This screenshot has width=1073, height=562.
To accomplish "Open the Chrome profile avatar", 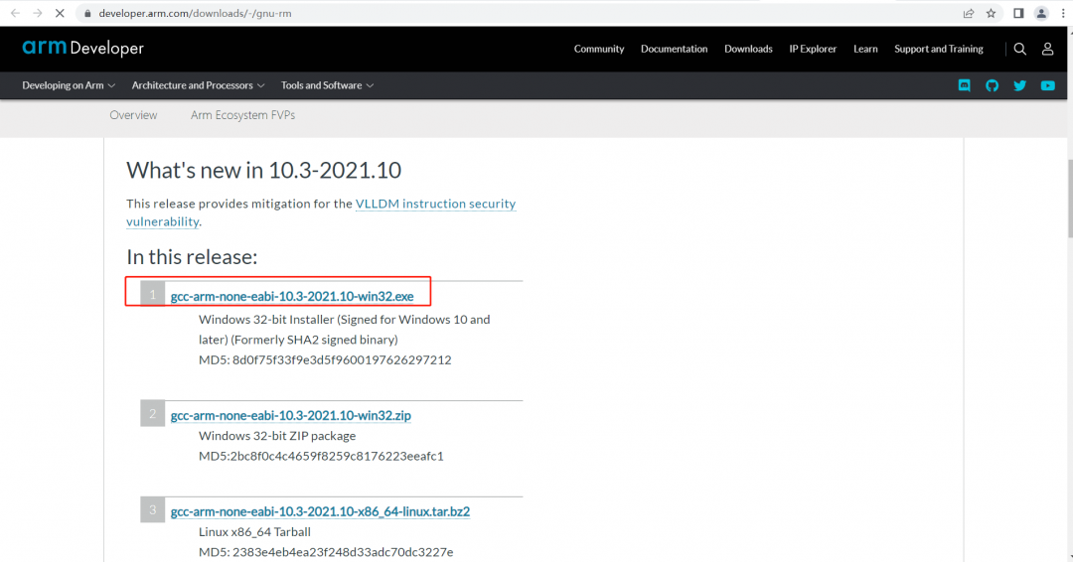I will (1041, 13).
